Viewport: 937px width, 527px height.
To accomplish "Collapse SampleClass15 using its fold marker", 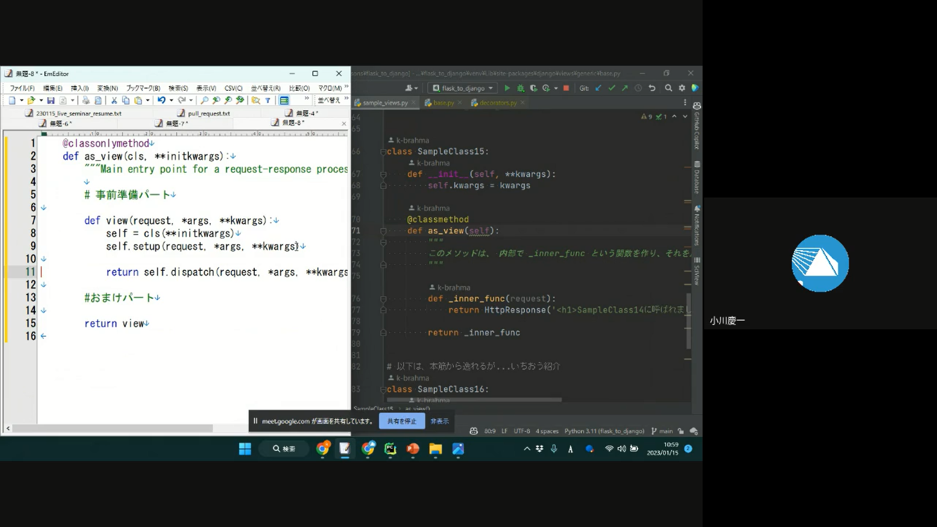I will click(x=383, y=152).
